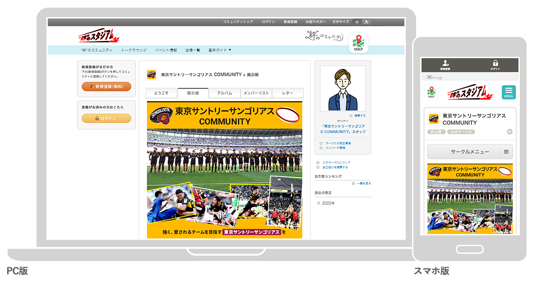Viewport: 541px width, 284px height.
Task: Open このサークルについて link
Action: click(x=336, y=162)
